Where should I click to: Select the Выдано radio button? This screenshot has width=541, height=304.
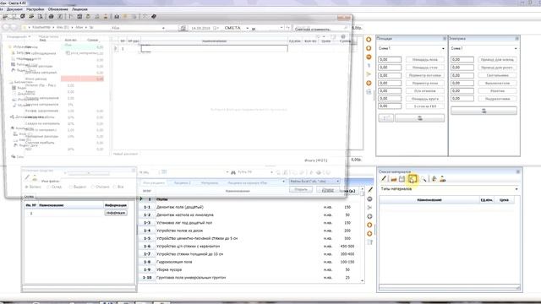[78, 187]
